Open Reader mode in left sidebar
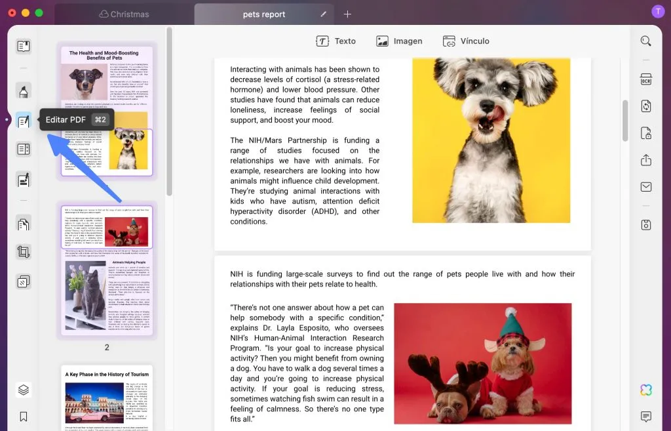 click(24, 46)
